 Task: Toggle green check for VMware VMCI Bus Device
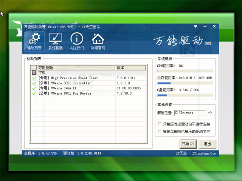(34, 93)
